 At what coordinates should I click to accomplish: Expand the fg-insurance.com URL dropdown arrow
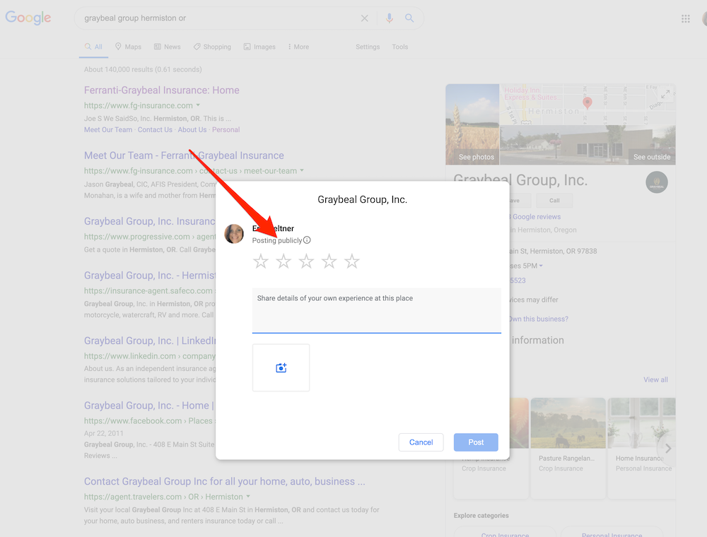(198, 105)
